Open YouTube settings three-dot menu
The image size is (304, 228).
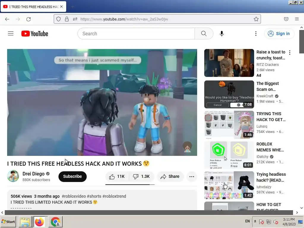click(256, 34)
